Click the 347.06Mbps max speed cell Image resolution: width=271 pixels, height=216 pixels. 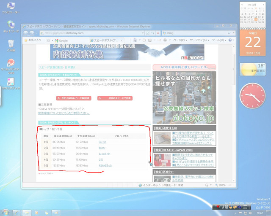pos(59,142)
